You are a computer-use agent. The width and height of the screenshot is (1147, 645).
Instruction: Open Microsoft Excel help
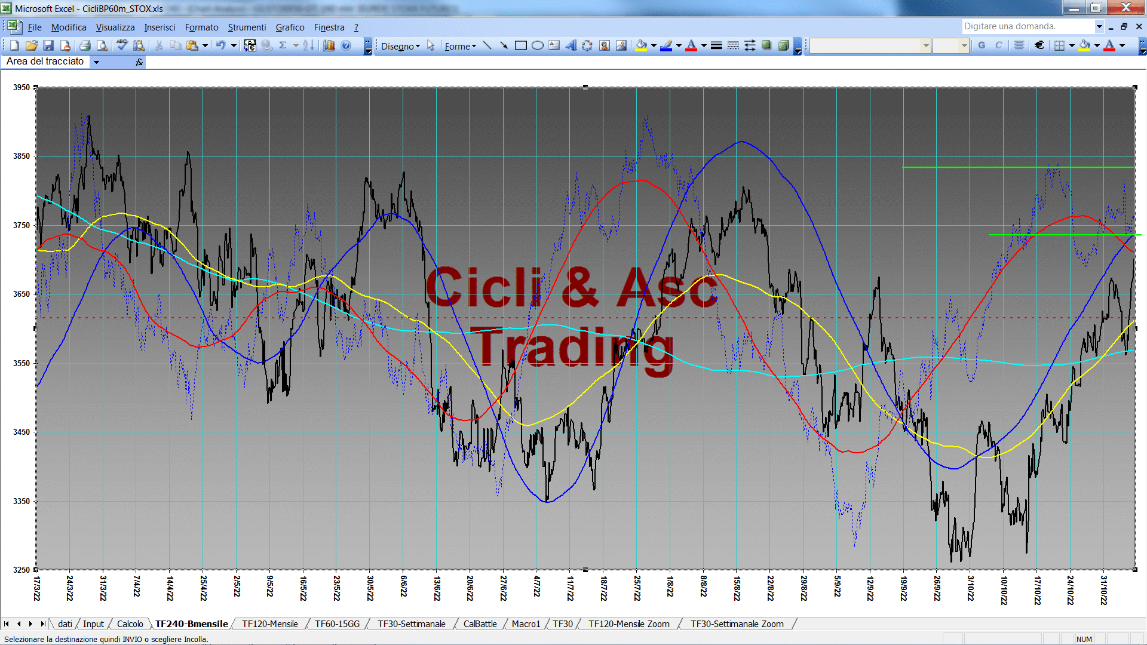point(346,45)
